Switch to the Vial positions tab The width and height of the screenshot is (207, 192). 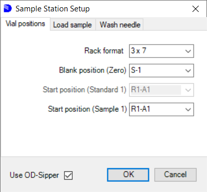coord(25,24)
